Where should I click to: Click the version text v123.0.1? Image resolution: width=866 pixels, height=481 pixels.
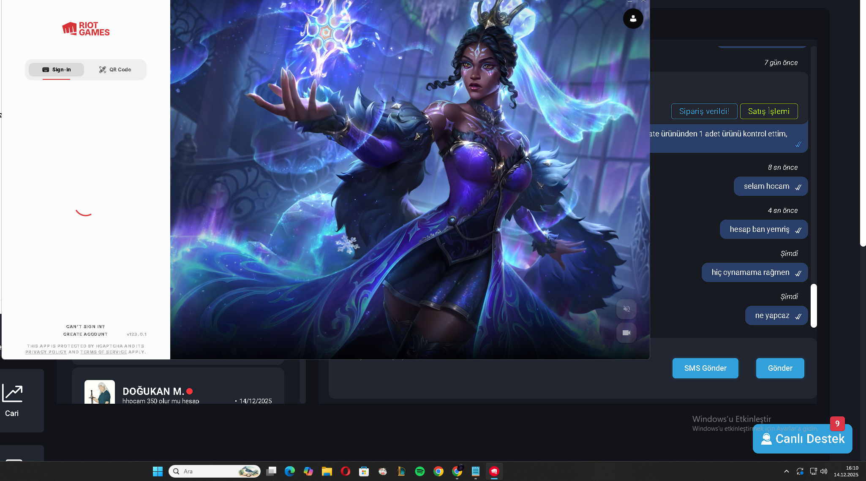[136, 334]
